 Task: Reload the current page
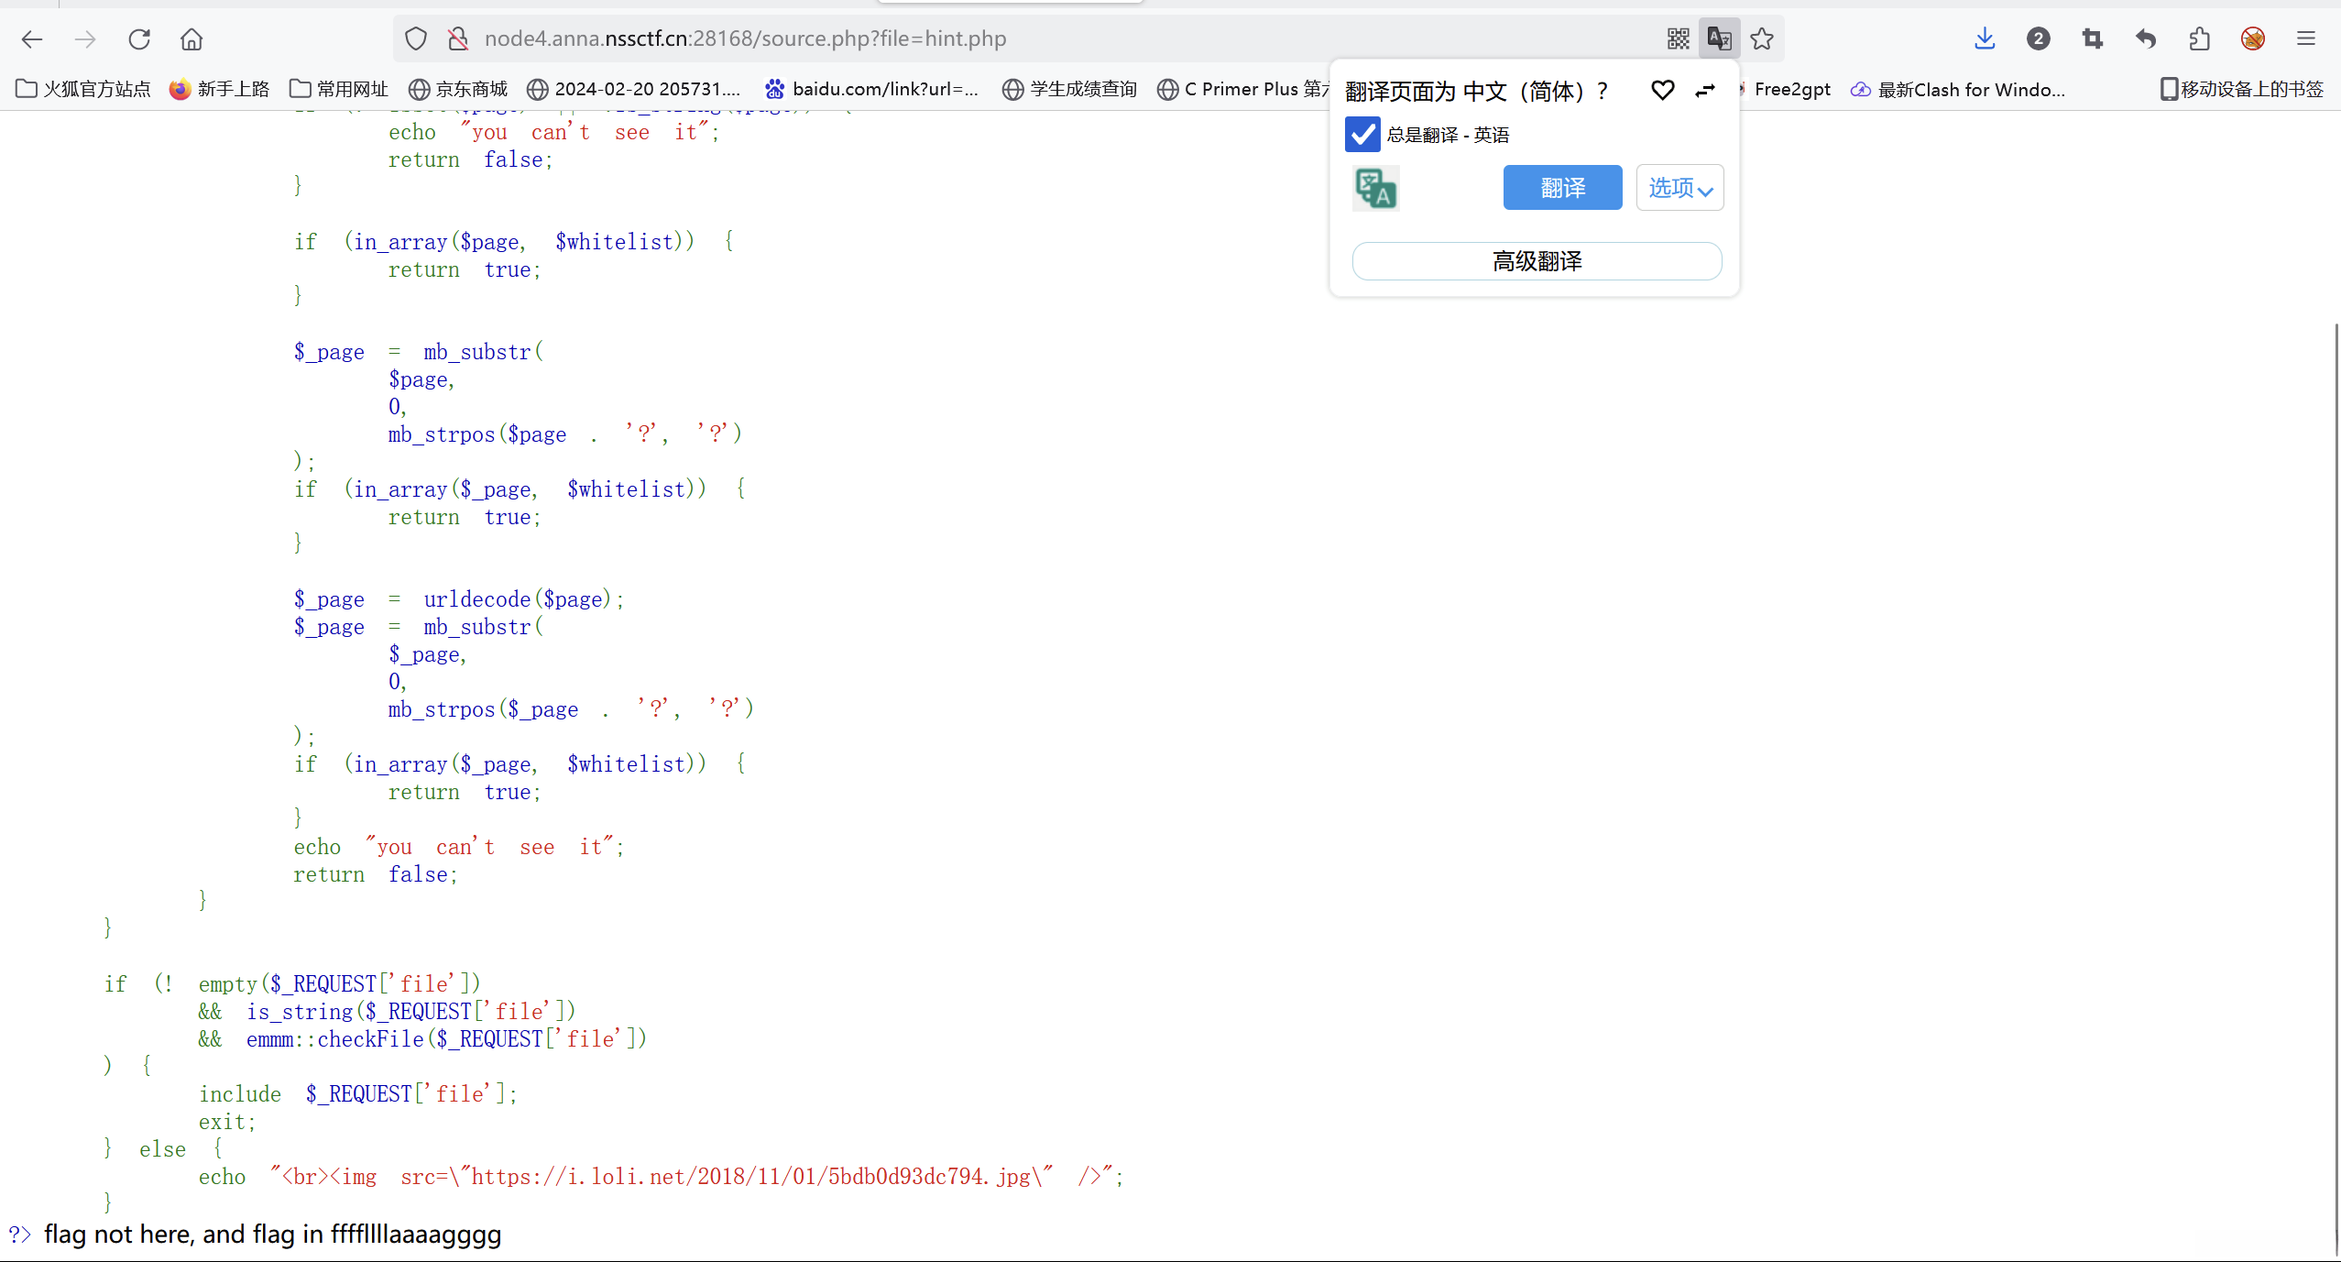(x=139, y=38)
